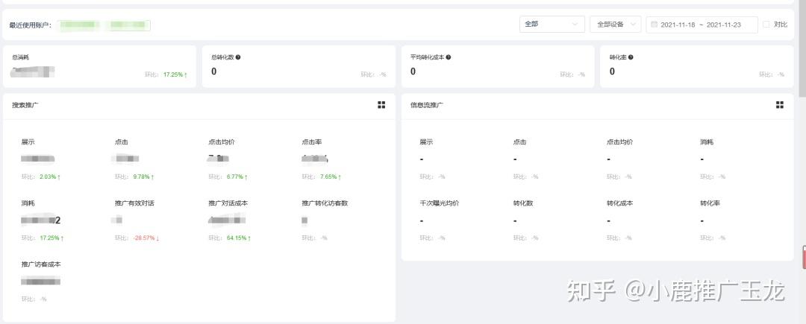Screen dimensions: 806x324
Task: Click the 0 value under 总转化数
Action: (x=214, y=72)
